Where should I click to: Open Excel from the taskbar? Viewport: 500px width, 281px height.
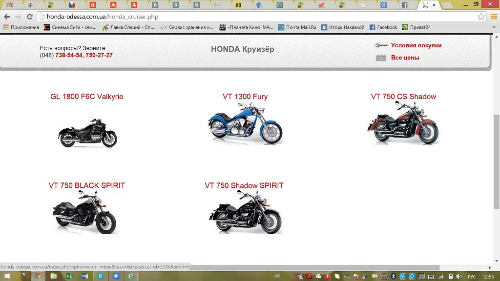pyautogui.click(x=69, y=276)
